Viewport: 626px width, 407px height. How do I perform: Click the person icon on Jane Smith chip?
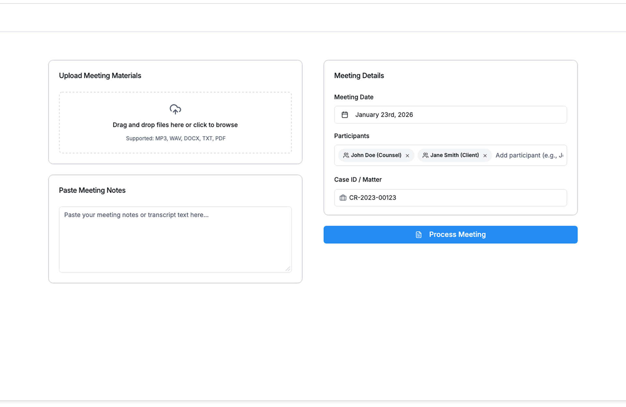(x=425, y=155)
